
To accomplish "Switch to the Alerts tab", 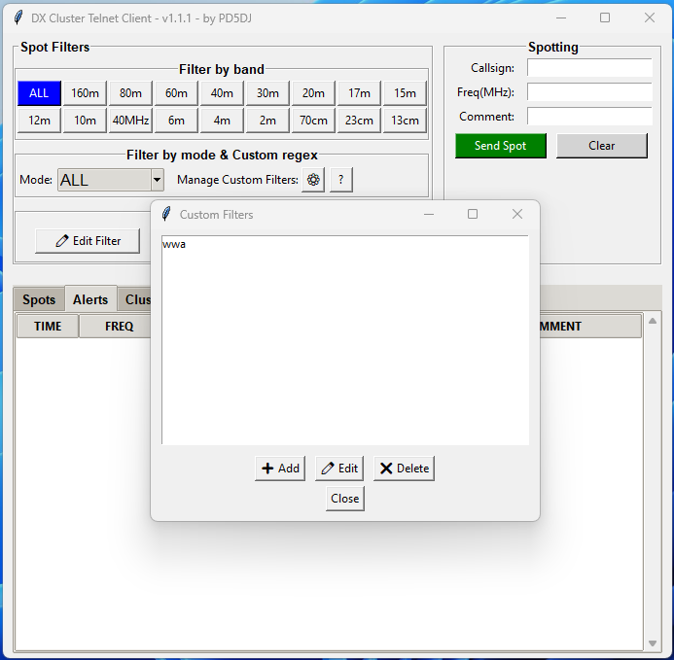I will [90, 299].
